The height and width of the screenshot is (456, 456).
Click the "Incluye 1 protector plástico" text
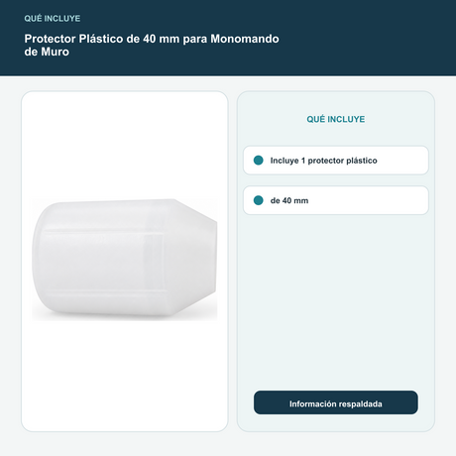coord(323,161)
